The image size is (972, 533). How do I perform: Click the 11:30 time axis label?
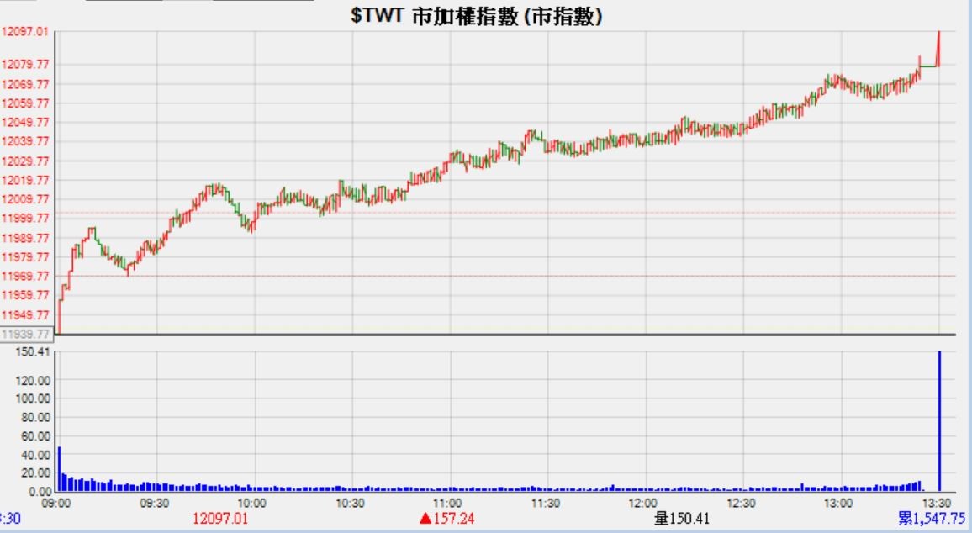[546, 503]
